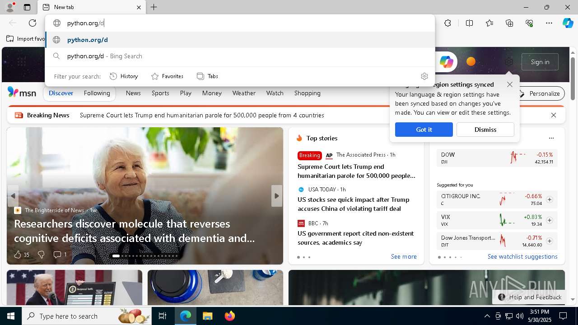Switch to the Discover tab
This screenshot has width=578, height=325.
(61, 93)
